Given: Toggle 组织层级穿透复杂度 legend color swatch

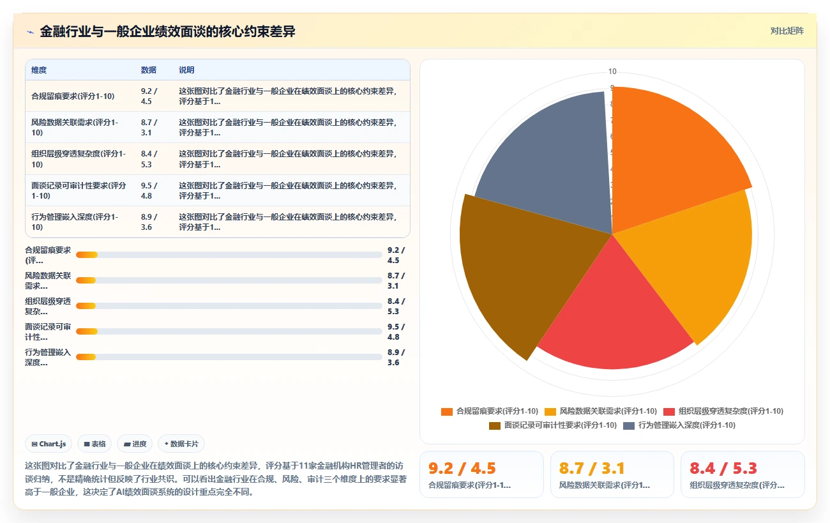Looking at the screenshot, I should (669, 411).
